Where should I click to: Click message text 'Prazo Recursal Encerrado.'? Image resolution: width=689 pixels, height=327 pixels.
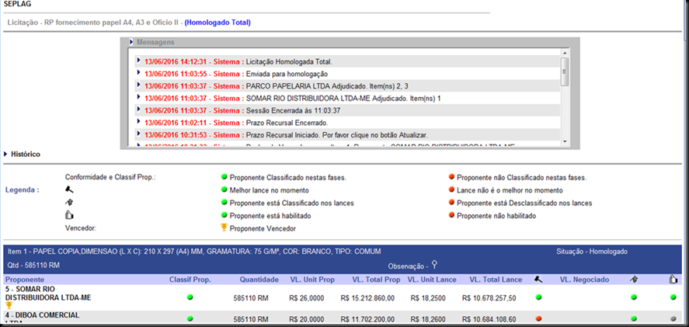click(x=287, y=123)
